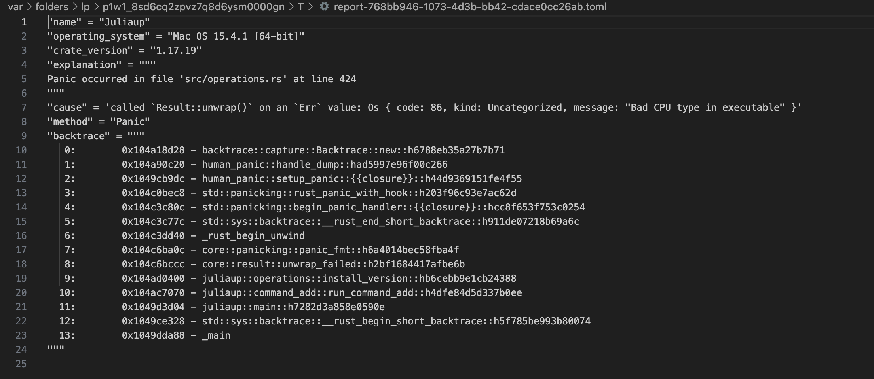Click the _rust_begin_unwind backtrace entry
874x379 pixels.
point(253,236)
